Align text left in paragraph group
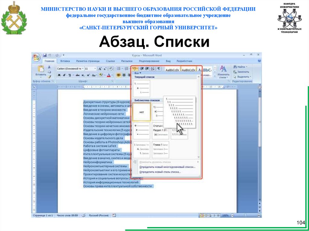 [x=119, y=75]
